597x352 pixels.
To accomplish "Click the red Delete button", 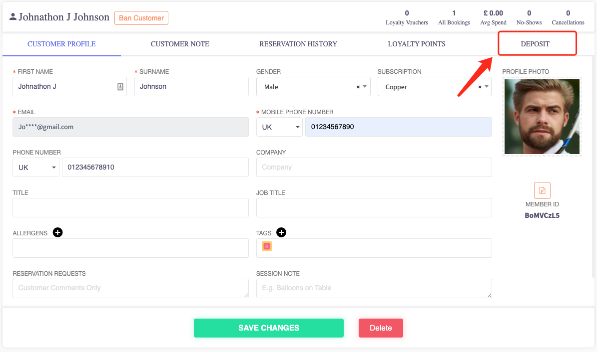I will pos(381,328).
